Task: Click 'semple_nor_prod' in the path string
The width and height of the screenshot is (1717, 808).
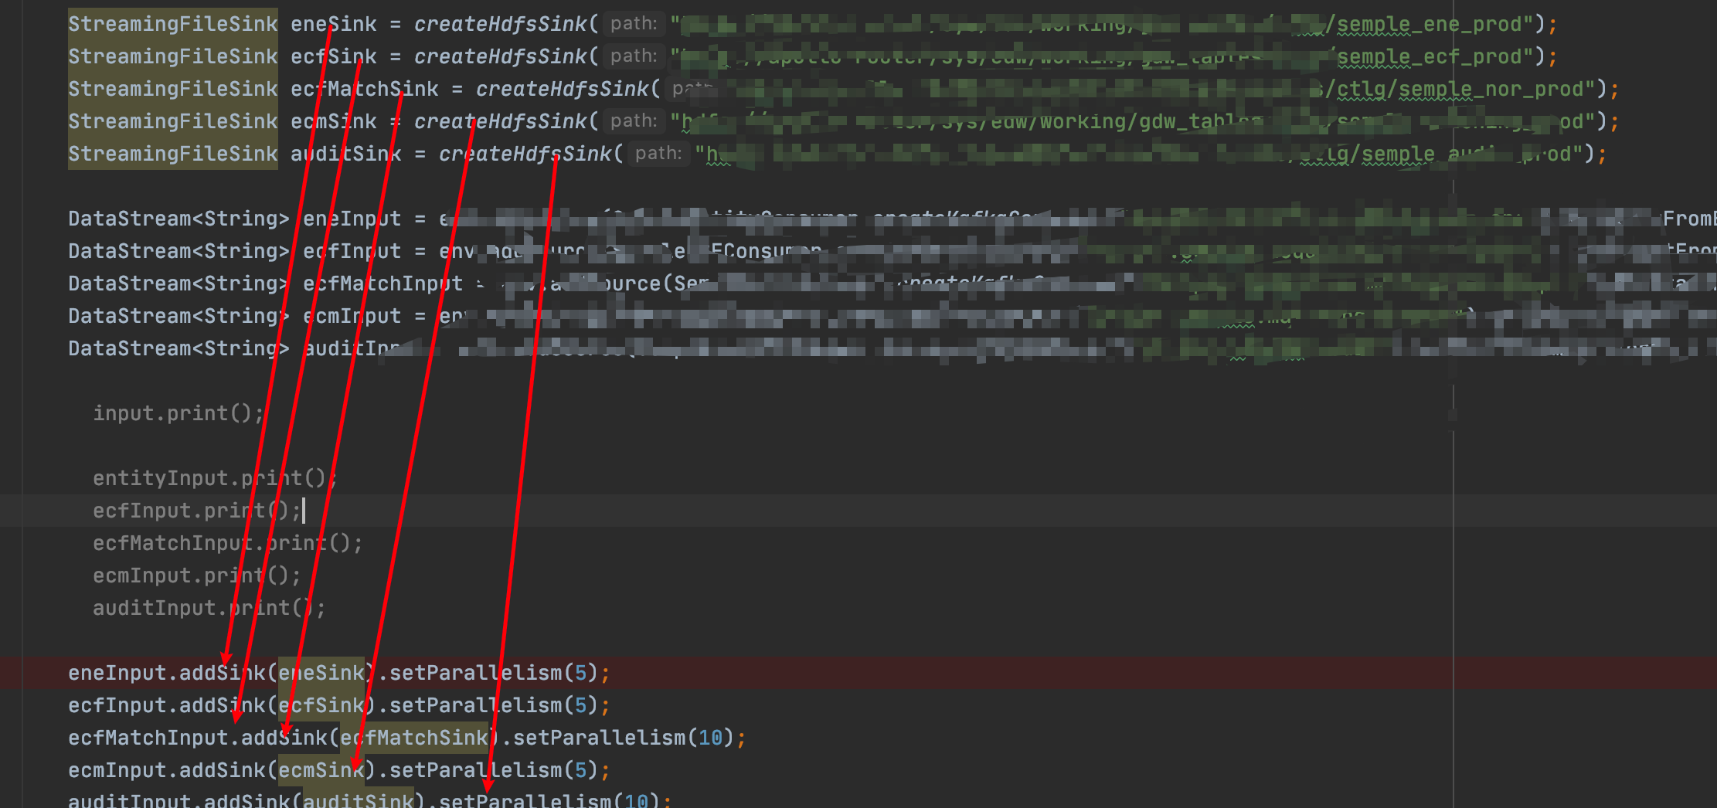Action: pos(1491,89)
